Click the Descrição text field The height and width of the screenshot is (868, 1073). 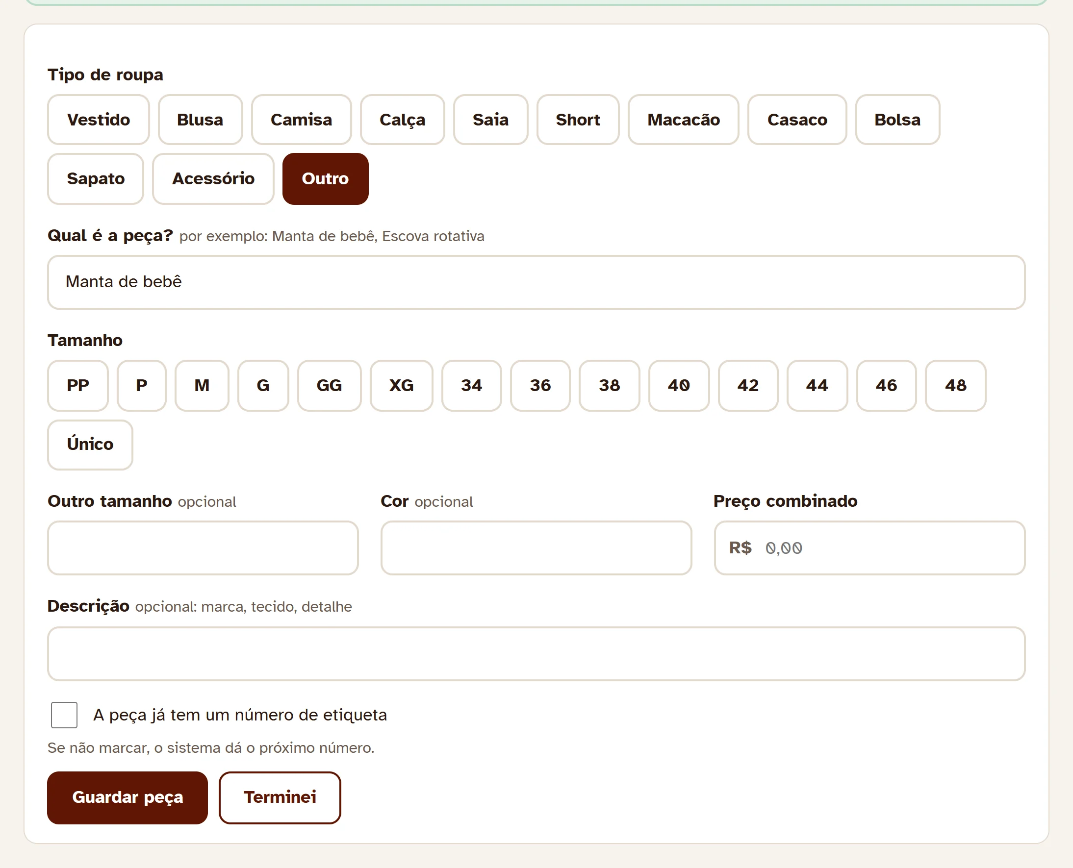coord(536,654)
